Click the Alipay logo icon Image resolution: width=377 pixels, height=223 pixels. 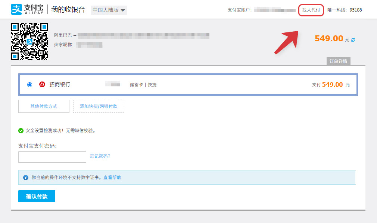[x=16, y=9]
